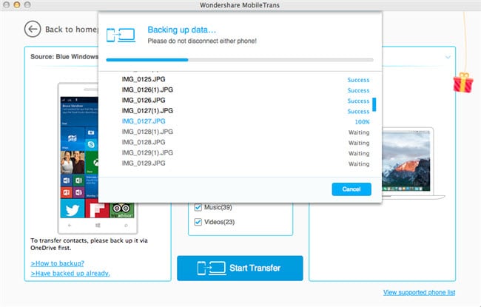Viewport: 481px width, 307px height.
Task: Click the Back to home label
Action: [x=71, y=29]
